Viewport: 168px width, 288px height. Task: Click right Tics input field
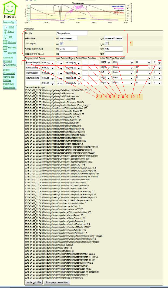[x=113, y=54]
